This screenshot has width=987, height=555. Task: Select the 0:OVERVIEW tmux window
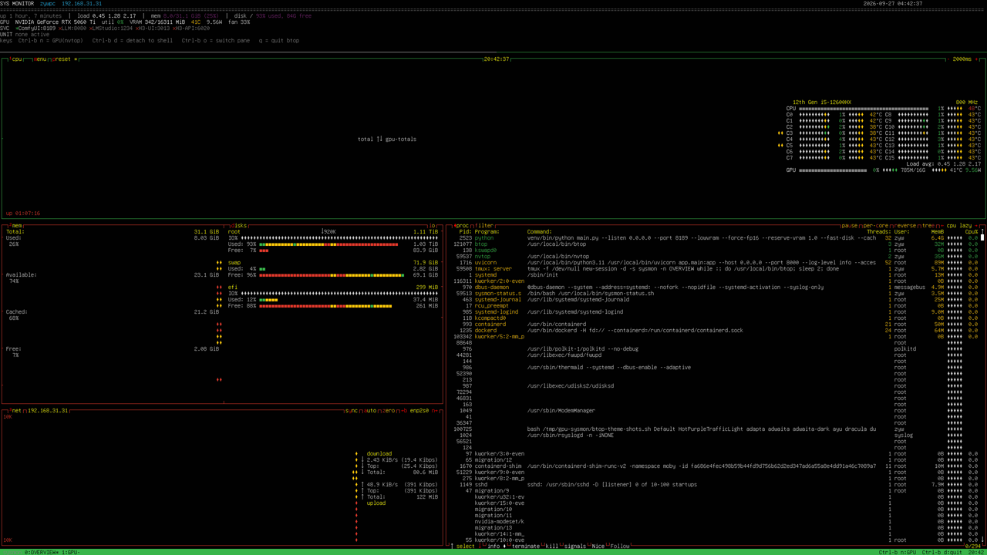42,553
